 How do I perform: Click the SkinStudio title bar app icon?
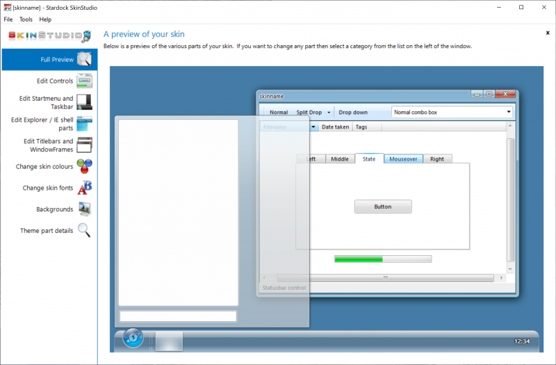[x=7, y=8]
